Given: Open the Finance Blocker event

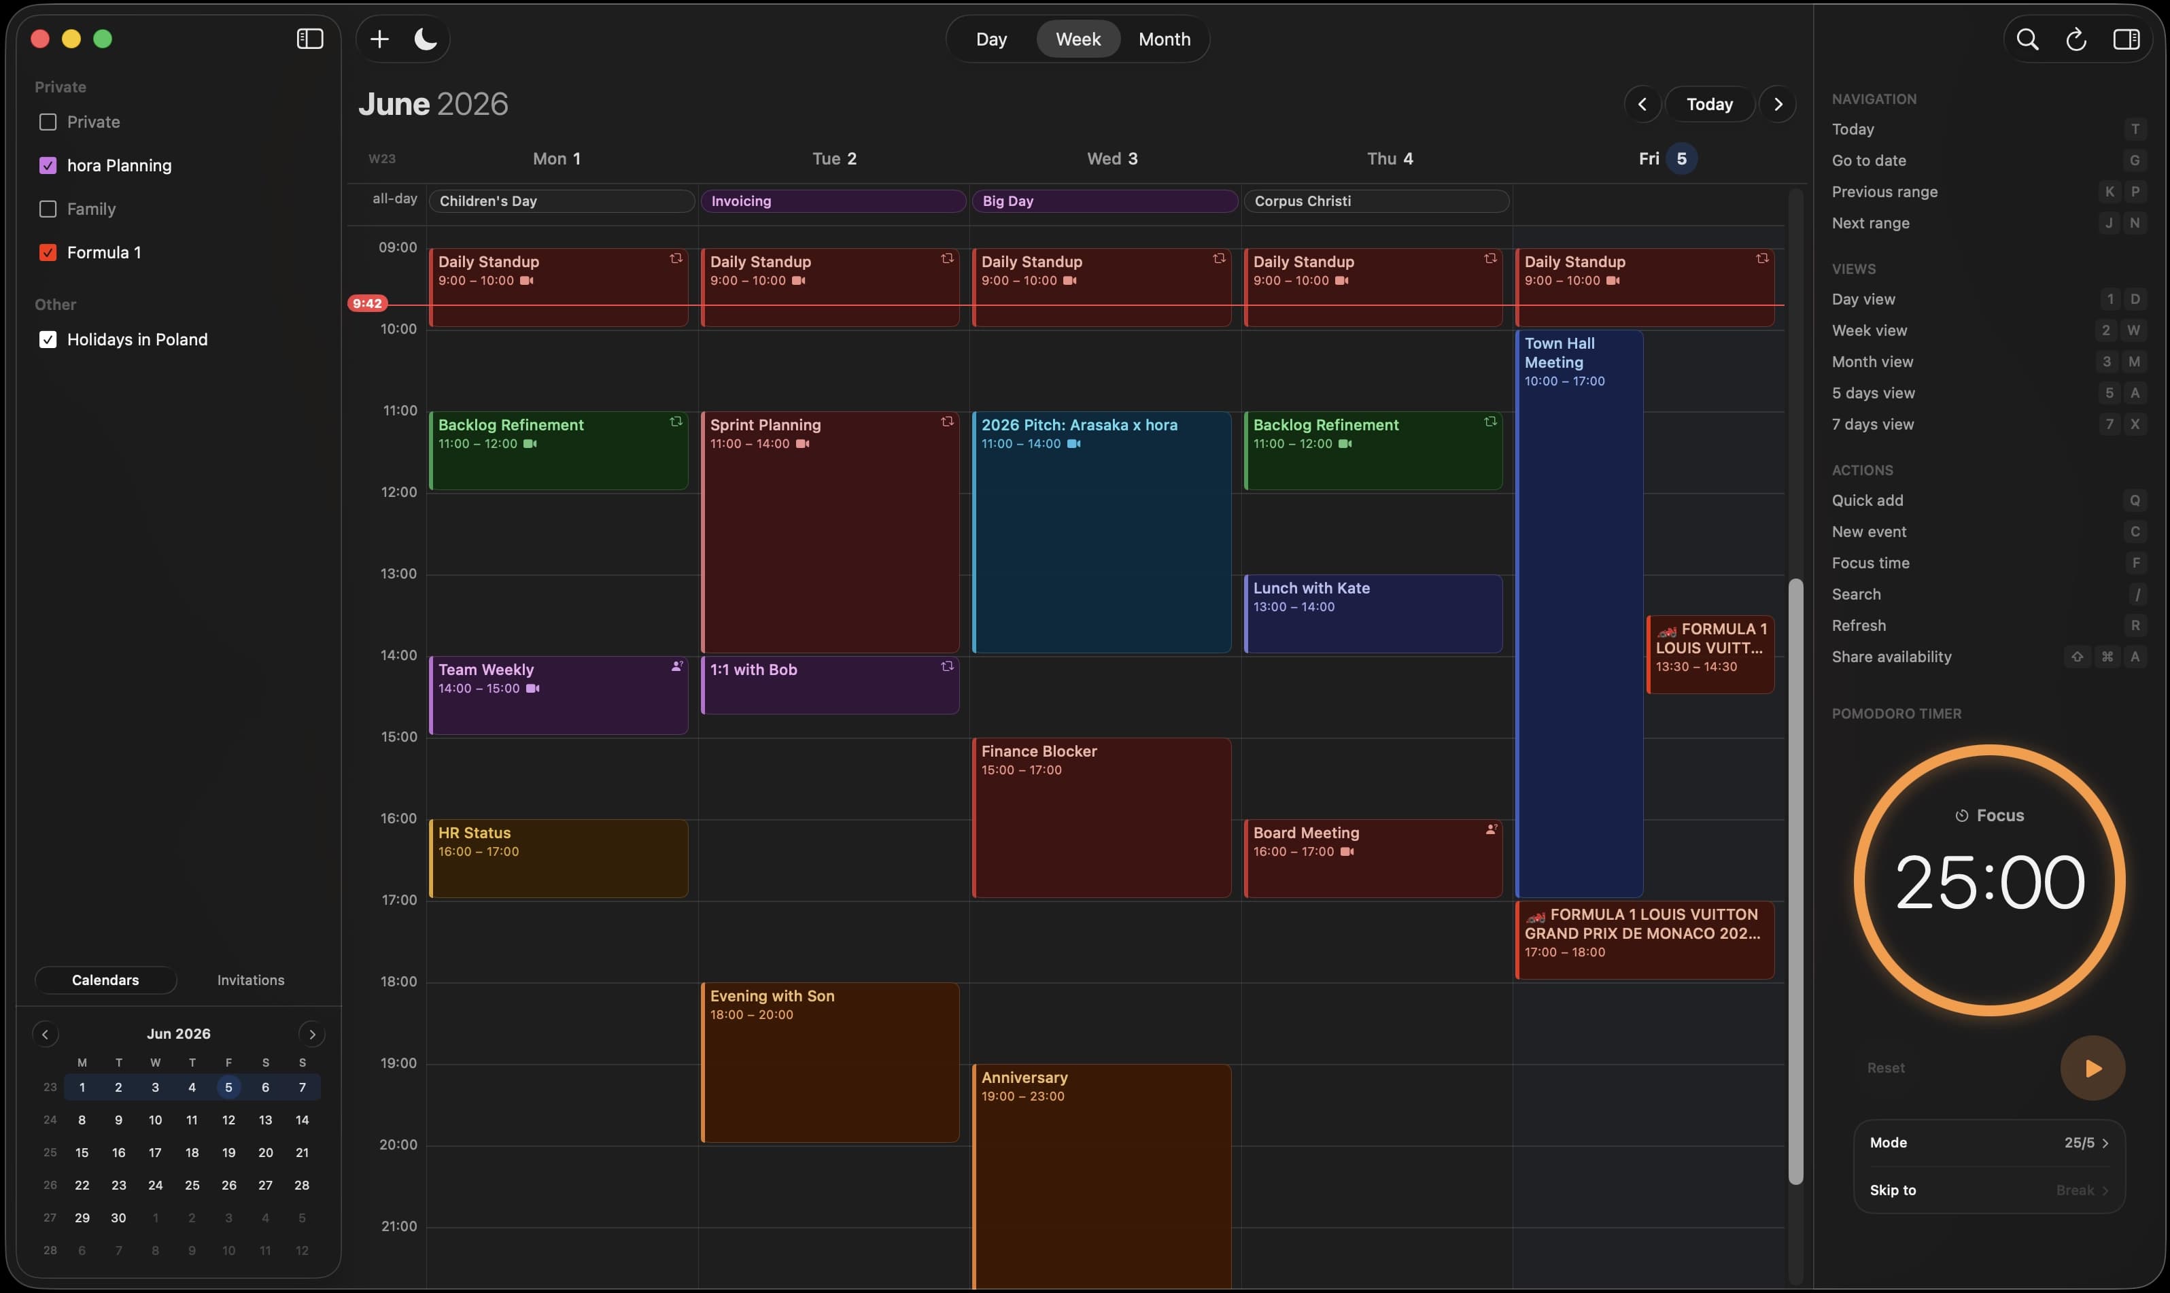Looking at the screenshot, I should click(1101, 817).
